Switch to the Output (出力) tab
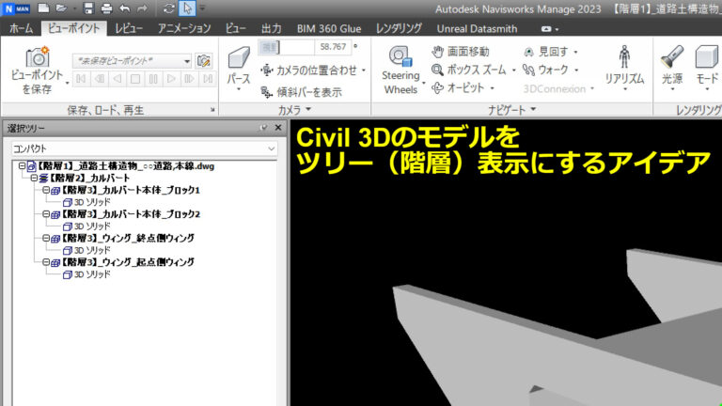Viewport: 722px width, 406px height. (x=271, y=28)
